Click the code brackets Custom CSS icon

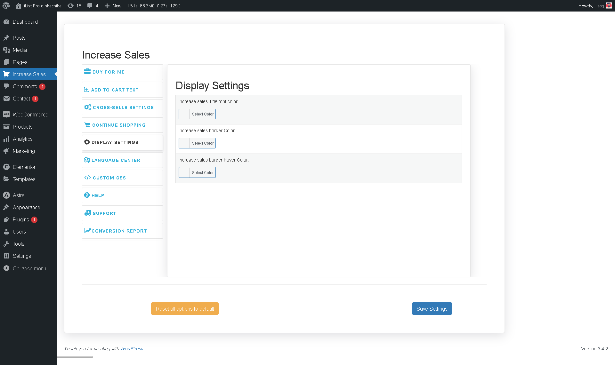[x=87, y=178]
